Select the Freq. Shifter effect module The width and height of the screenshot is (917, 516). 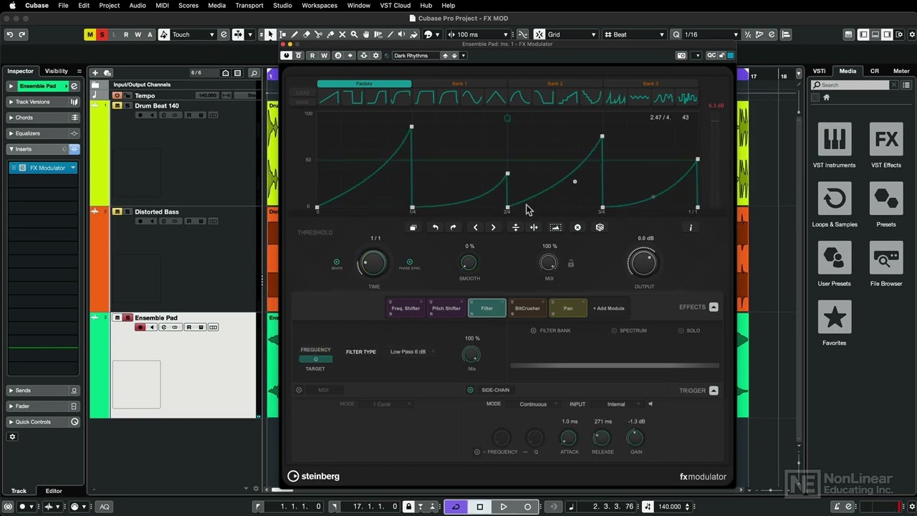point(405,308)
